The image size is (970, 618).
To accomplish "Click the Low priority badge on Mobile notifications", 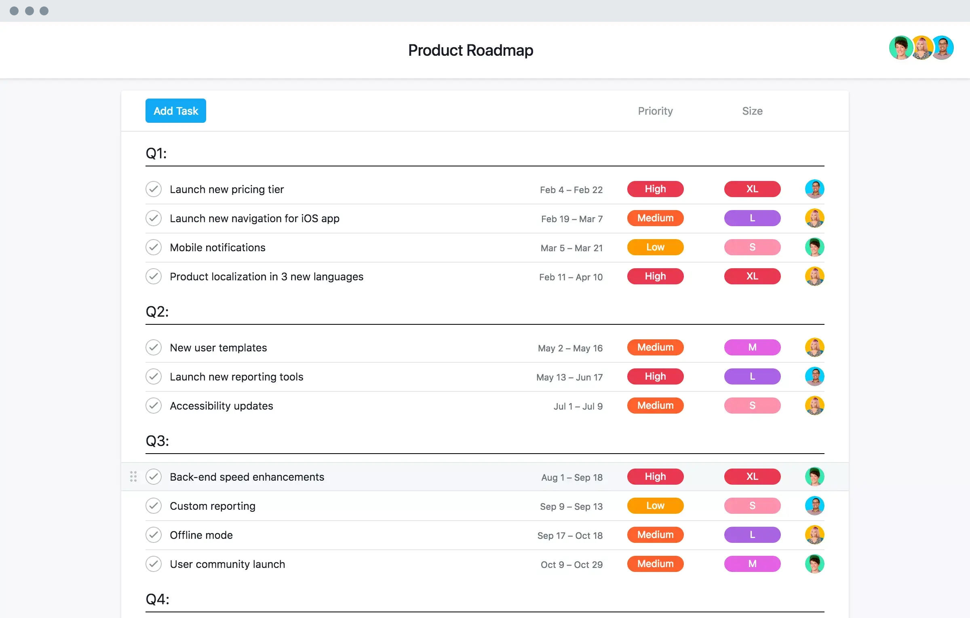I will click(x=655, y=247).
